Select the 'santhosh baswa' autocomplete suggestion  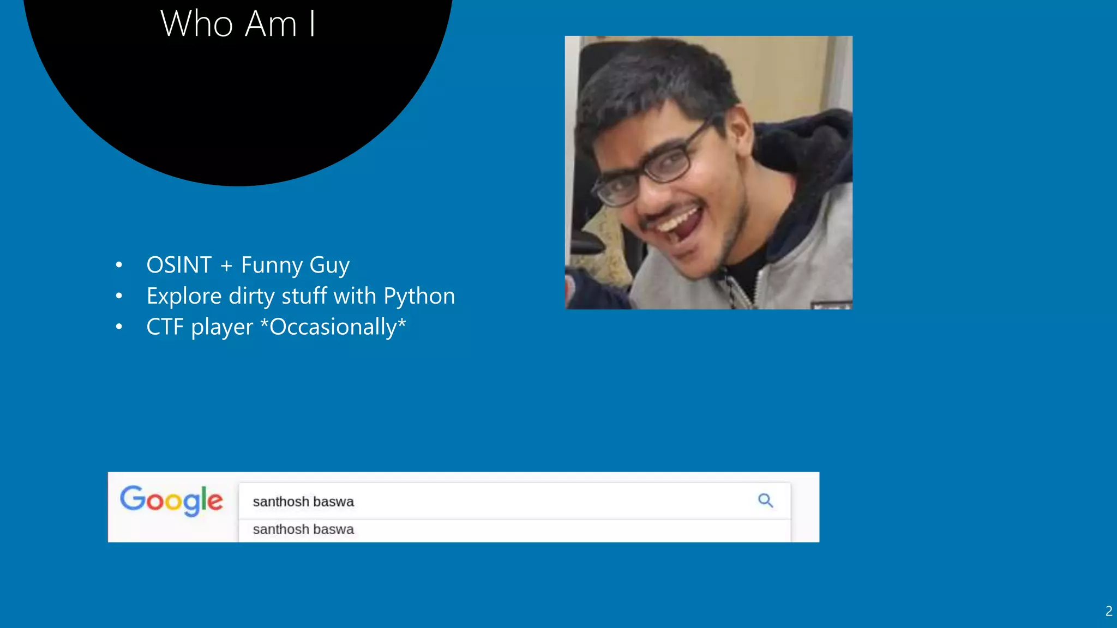[303, 530]
